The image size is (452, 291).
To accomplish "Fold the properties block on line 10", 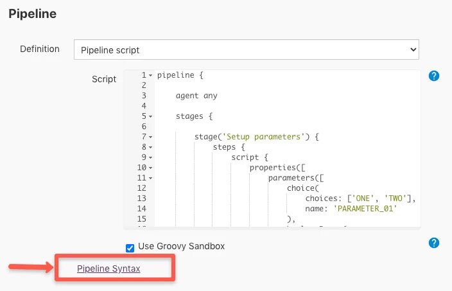I will (x=150, y=168).
